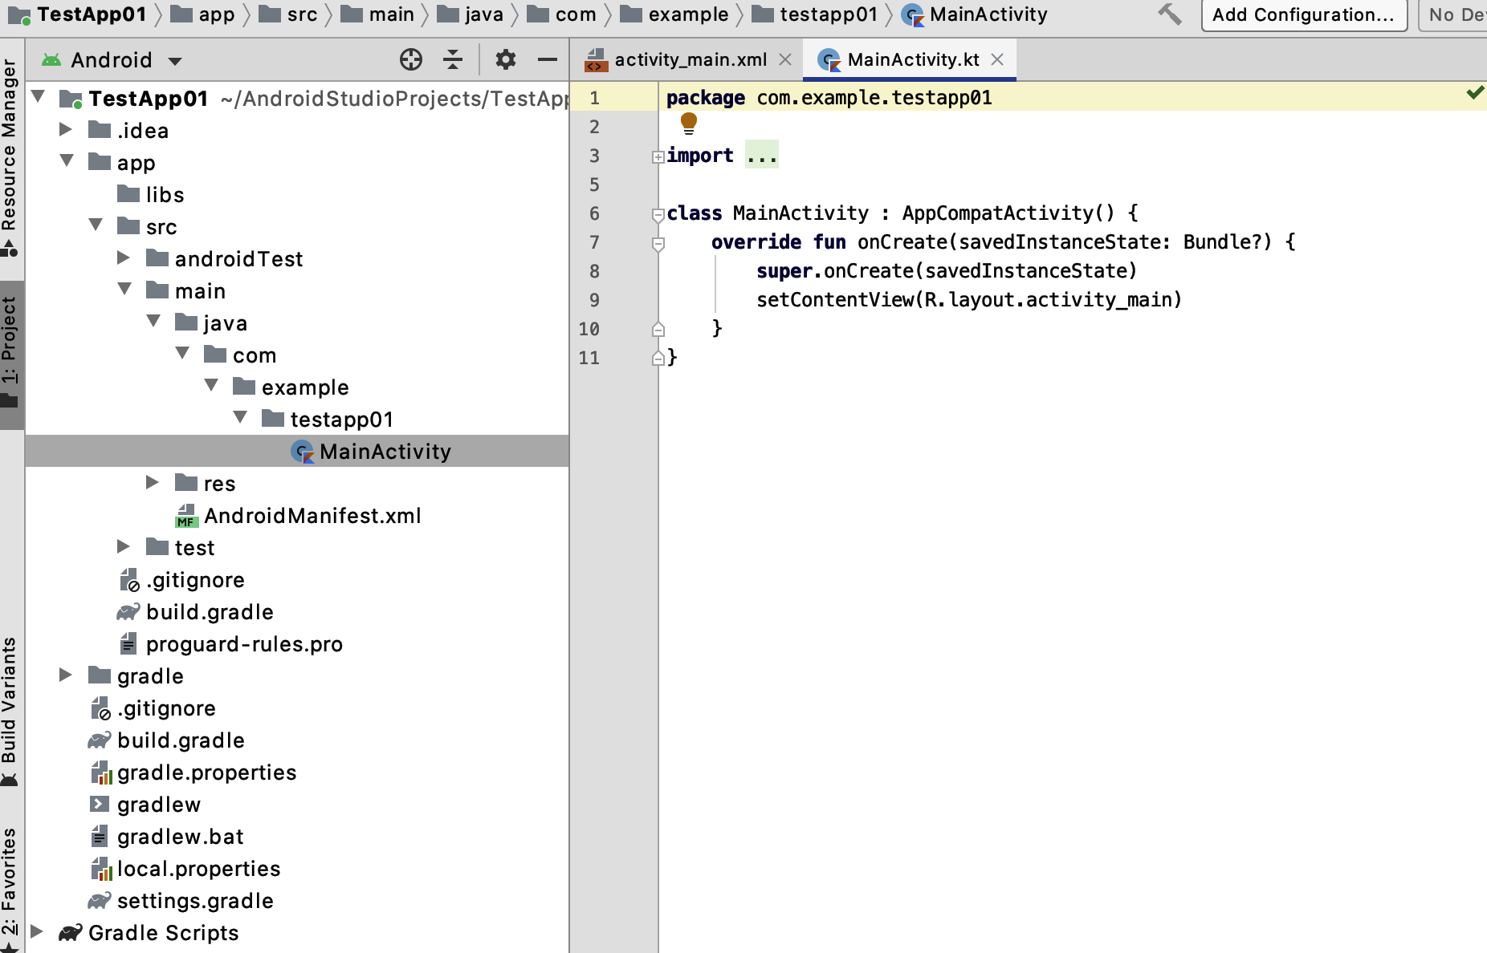Open Project panel settings gear
Image resolution: width=1487 pixels, height=953 pixels.
(x=505, y=59)
